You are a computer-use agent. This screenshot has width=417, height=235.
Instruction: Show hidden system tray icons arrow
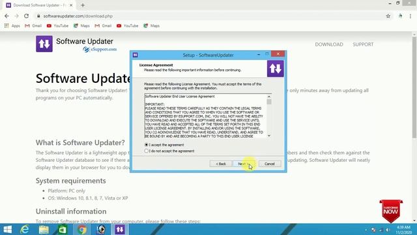pos(366,230)
